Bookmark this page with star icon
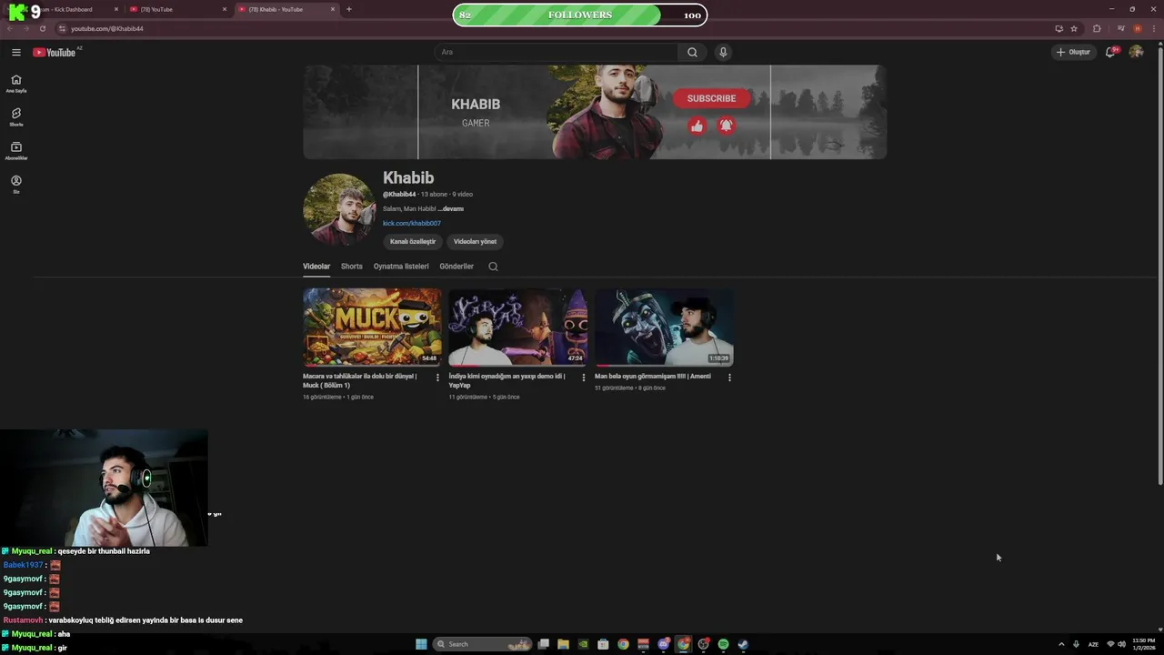The image size is (1164, 655). tap(1074, 28)
